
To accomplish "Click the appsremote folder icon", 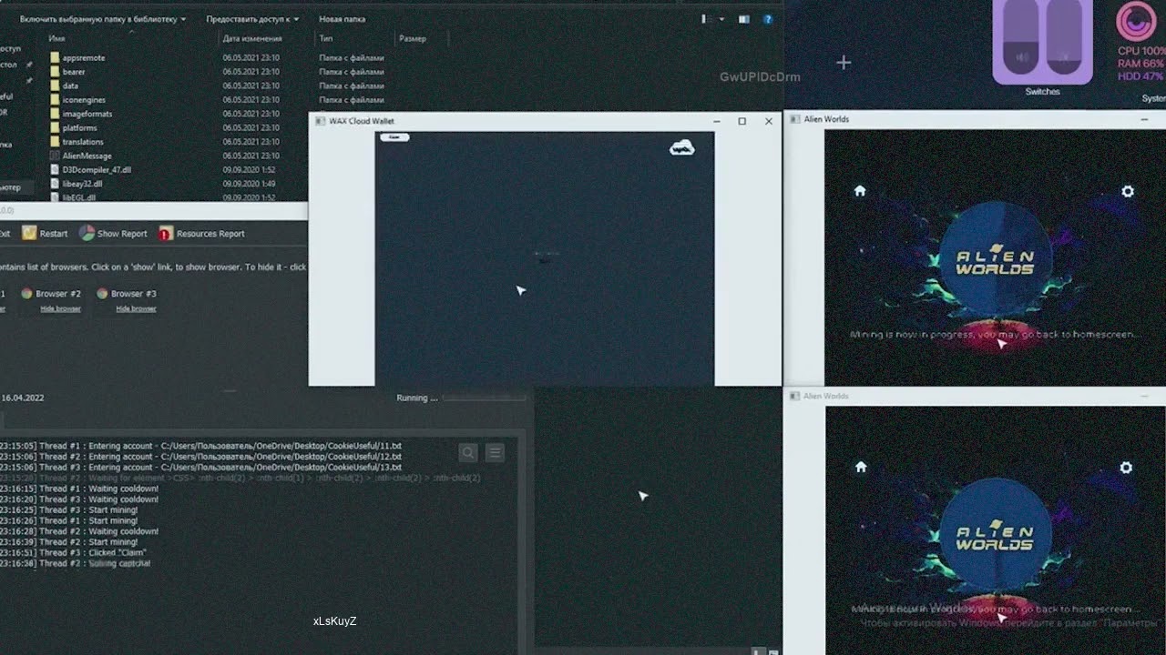I will pyautogui.click(x=55, y=57).
